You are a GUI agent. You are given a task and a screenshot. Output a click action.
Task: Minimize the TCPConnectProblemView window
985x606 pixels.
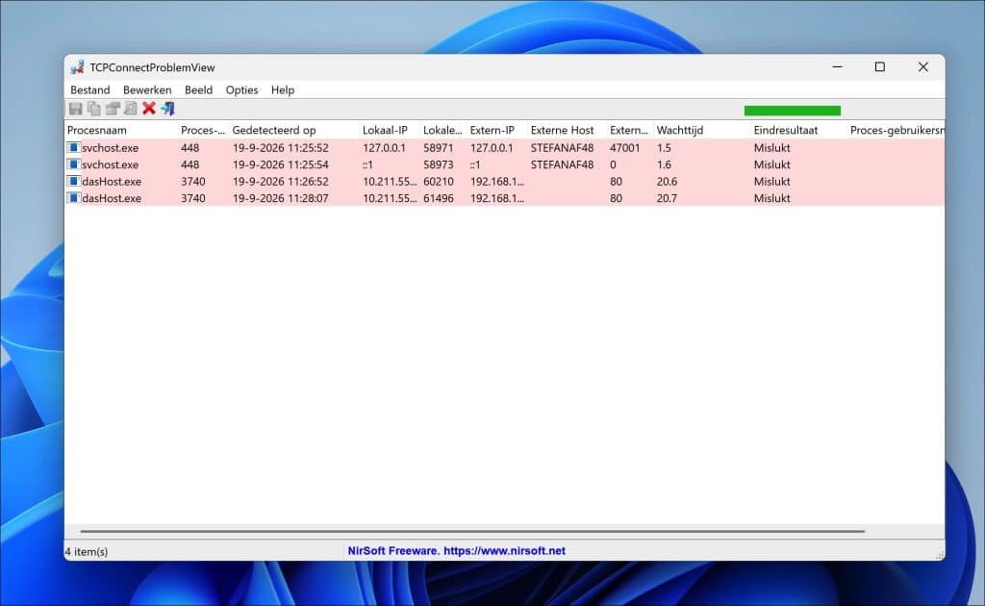pos(838,66)
